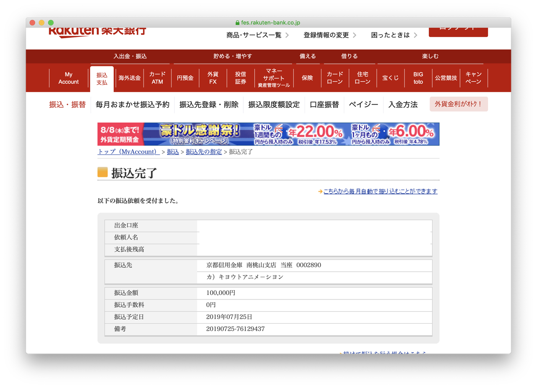Open the 困ったときは help link
The width and height of the screenshot is (537, 388).
(x=390, y=35)
